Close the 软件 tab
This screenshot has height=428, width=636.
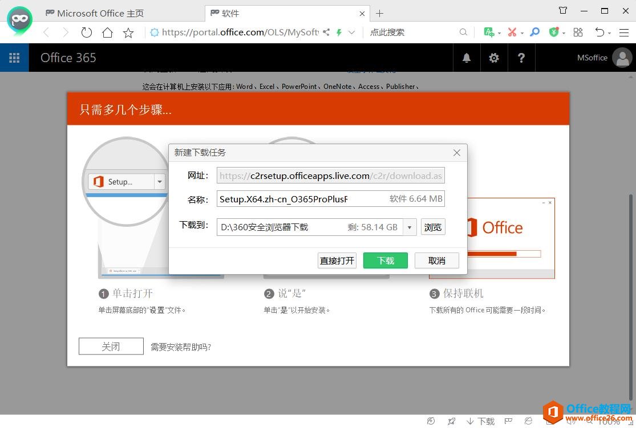click(362, 14)
